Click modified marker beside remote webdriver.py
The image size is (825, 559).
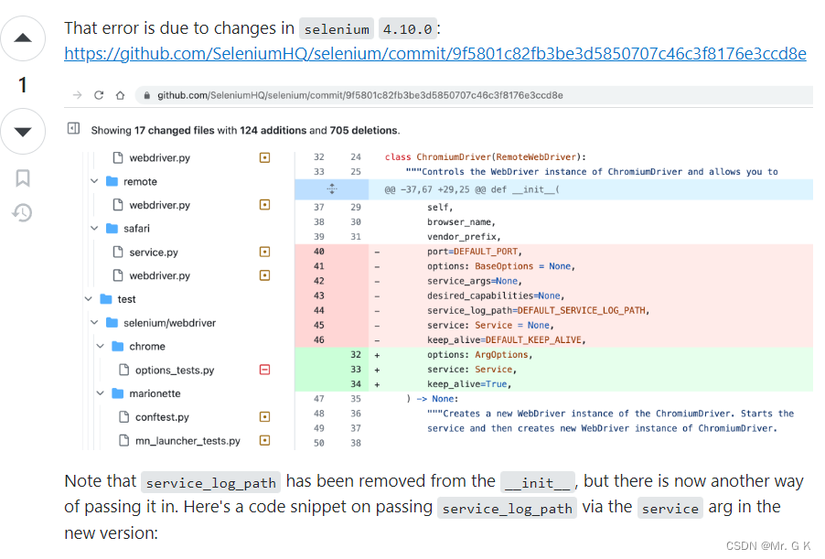pos(264,205)
